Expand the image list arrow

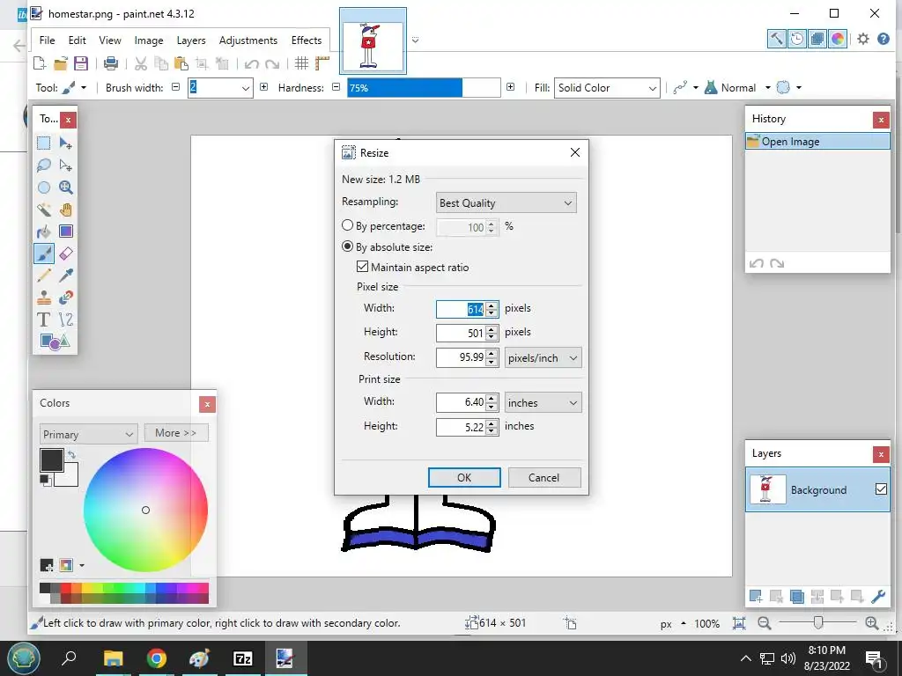click(416, 40)
